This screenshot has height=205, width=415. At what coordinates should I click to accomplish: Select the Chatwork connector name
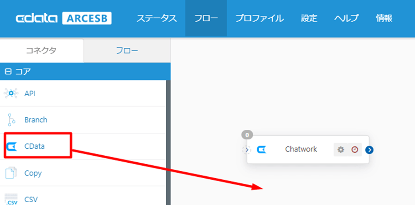point(301,149)
